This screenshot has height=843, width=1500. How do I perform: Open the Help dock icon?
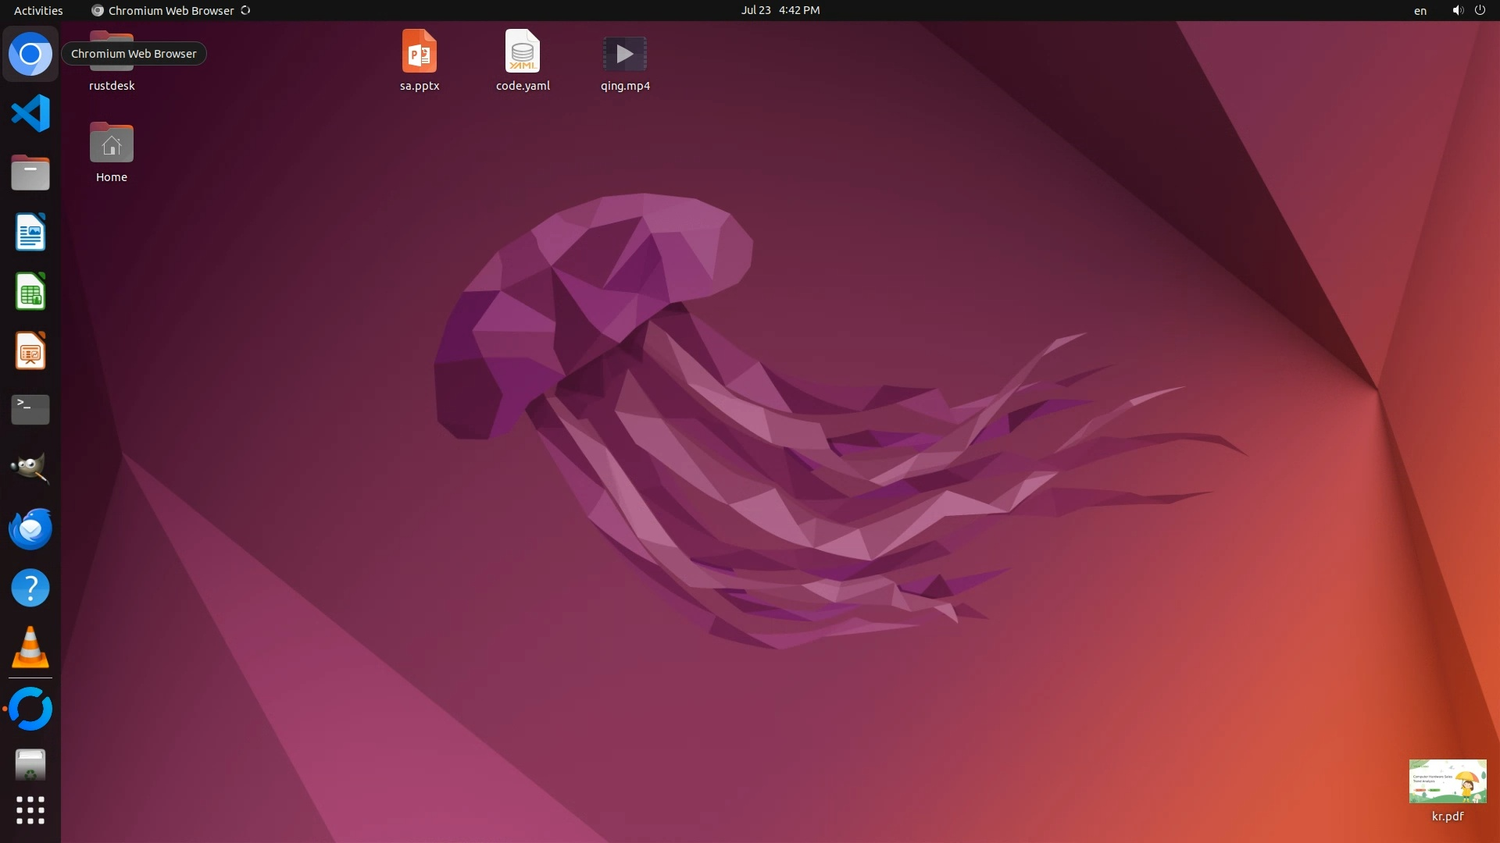tap(30, 588)
